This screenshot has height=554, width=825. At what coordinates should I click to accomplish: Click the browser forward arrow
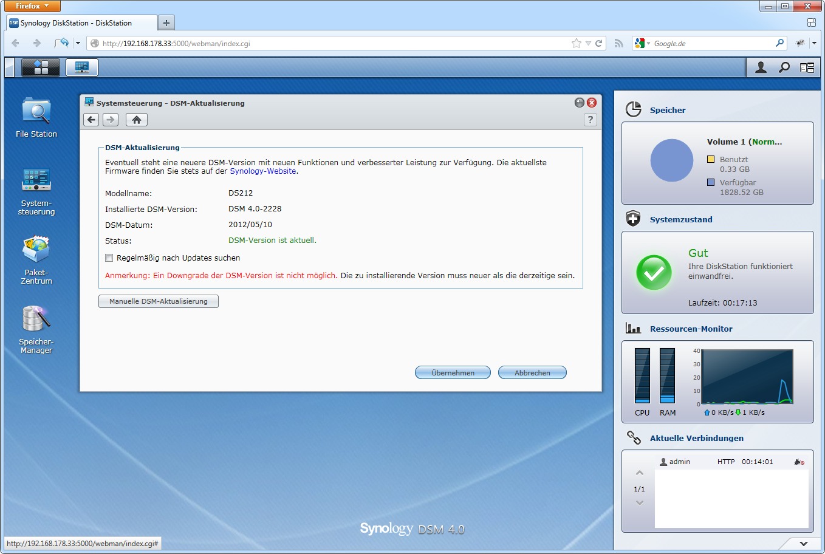36,43
